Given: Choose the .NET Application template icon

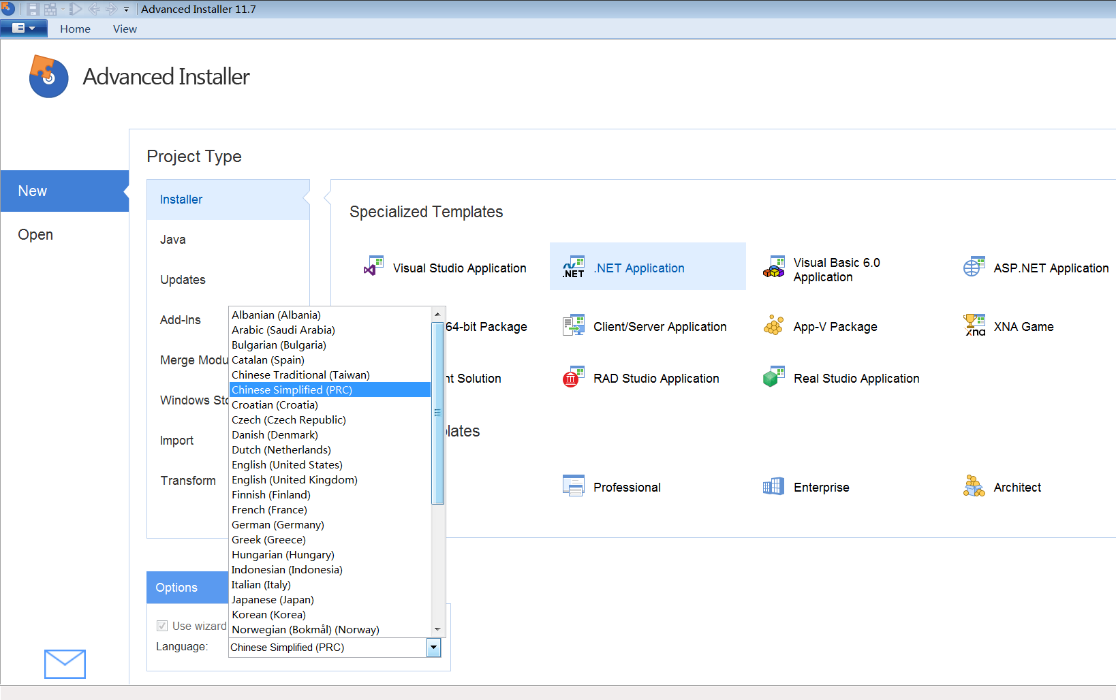Looking at the screenshot, I should 574,267.
